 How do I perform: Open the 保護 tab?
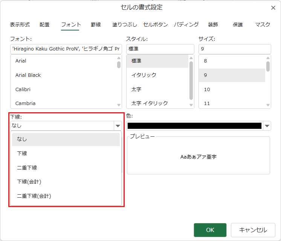tap(238, 24)
